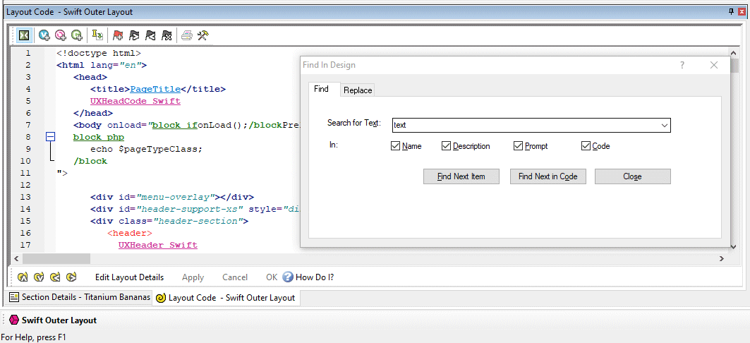This screenshot has height=343, width=750.
Task: Select the Find tab
Action: click(x=321, y=89)
